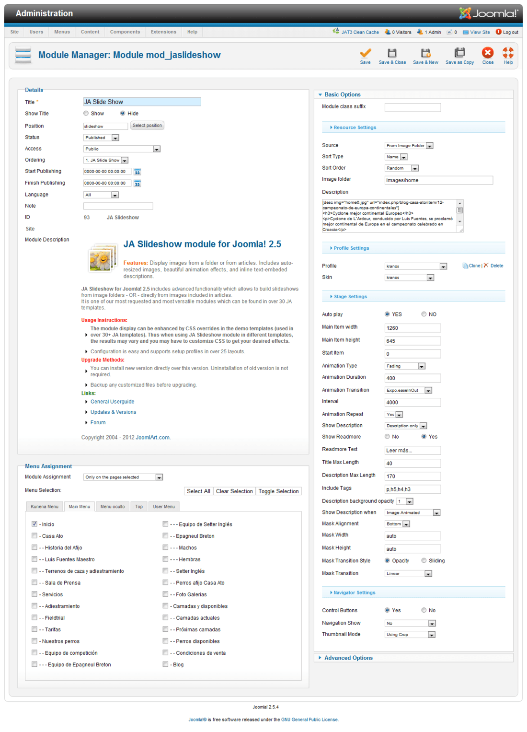The image size is (527, 732).
Task: Click the Save checkmark icon
Action: pos(365,53)
